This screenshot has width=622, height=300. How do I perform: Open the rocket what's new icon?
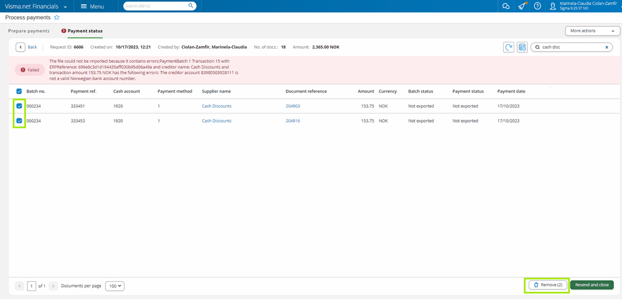tap(522, 6)
